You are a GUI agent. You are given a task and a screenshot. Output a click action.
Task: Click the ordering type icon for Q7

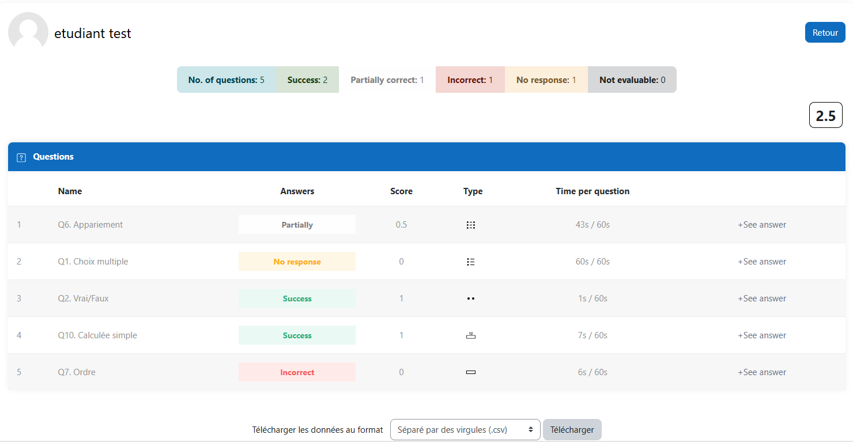point(470,372)
